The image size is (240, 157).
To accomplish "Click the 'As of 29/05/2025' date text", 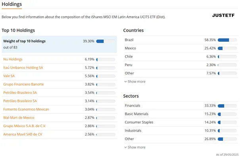I will tap(227, 155).
